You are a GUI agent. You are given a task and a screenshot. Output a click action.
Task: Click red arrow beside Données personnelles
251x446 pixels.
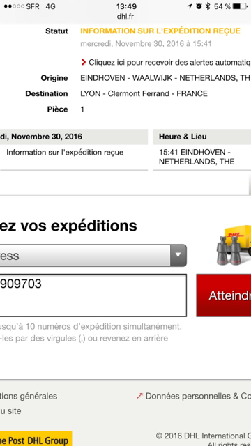(139, 396)
